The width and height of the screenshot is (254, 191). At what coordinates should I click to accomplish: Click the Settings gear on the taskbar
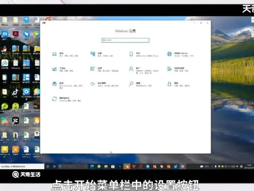(x=182, y=166)
